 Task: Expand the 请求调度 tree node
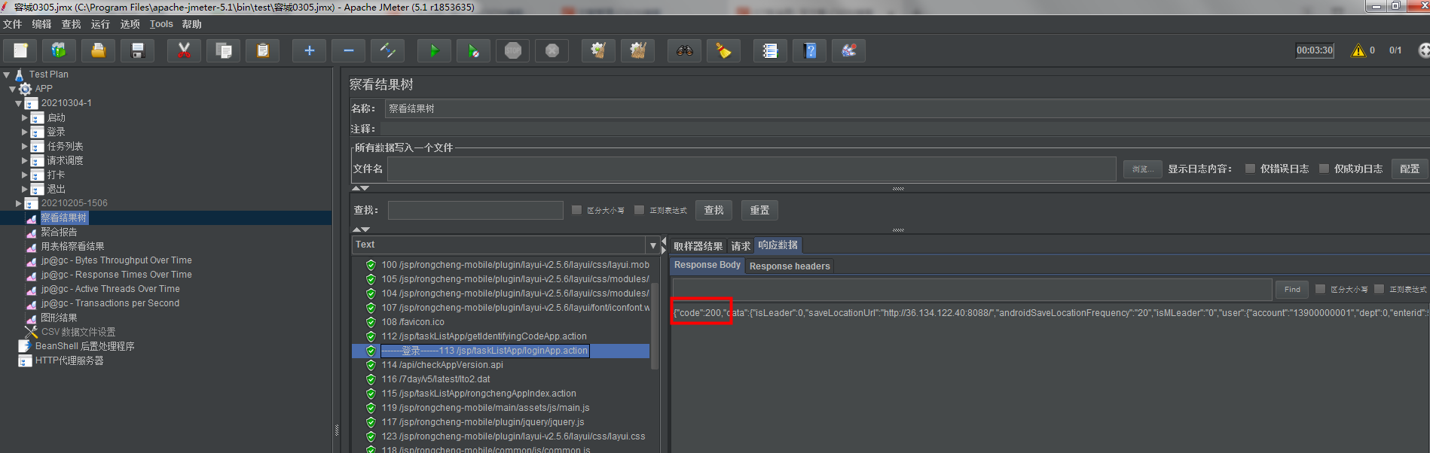pyautogui.click(x=25, y=160)
